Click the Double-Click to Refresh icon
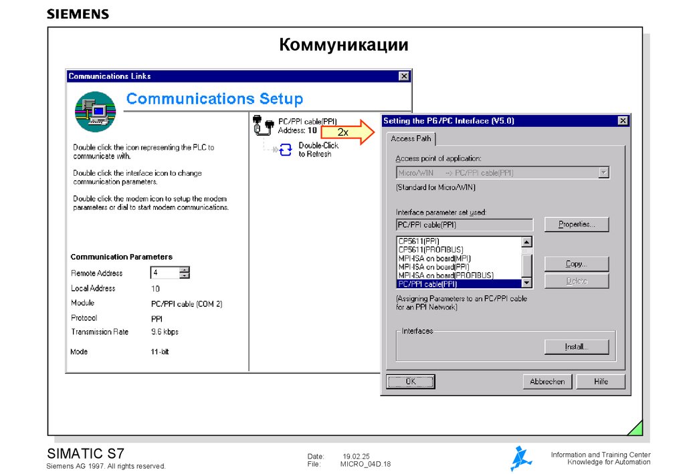The image size is (685, 474). coord(285,150)
